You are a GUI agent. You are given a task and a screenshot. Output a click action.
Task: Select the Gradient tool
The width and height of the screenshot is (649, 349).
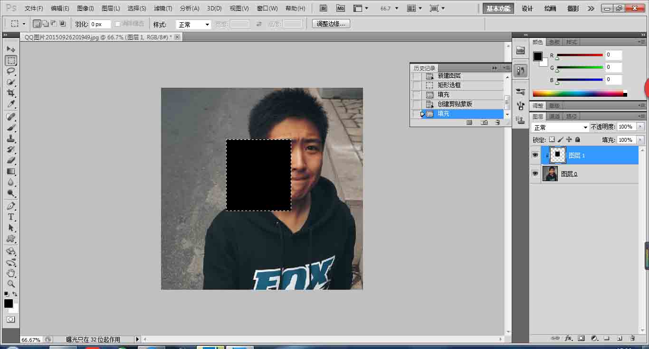pyautogui.click(x=11, y=171)
